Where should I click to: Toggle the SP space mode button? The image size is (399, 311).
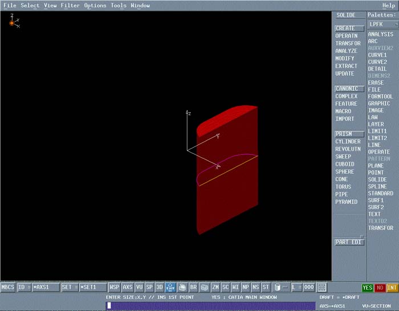[149, 288]
